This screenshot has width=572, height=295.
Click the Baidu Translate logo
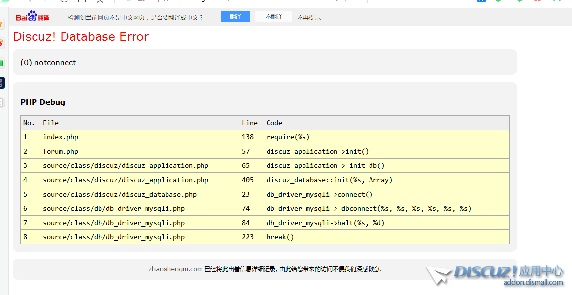33,17
